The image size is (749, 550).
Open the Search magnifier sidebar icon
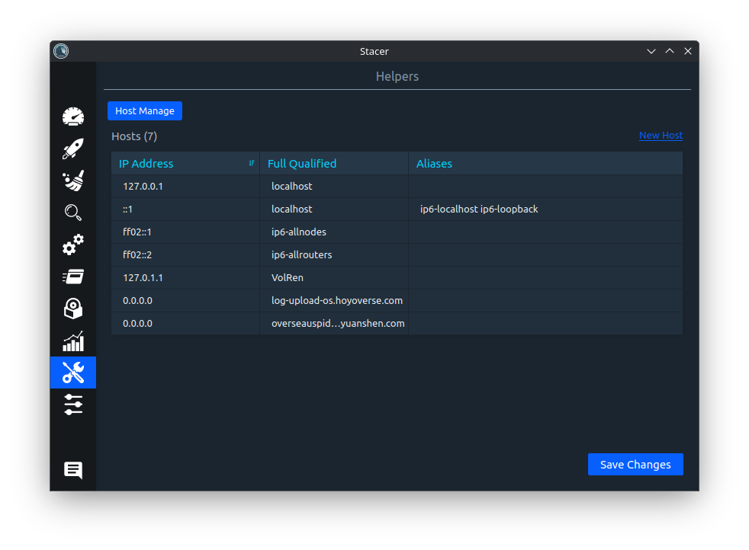coord(73,213)
